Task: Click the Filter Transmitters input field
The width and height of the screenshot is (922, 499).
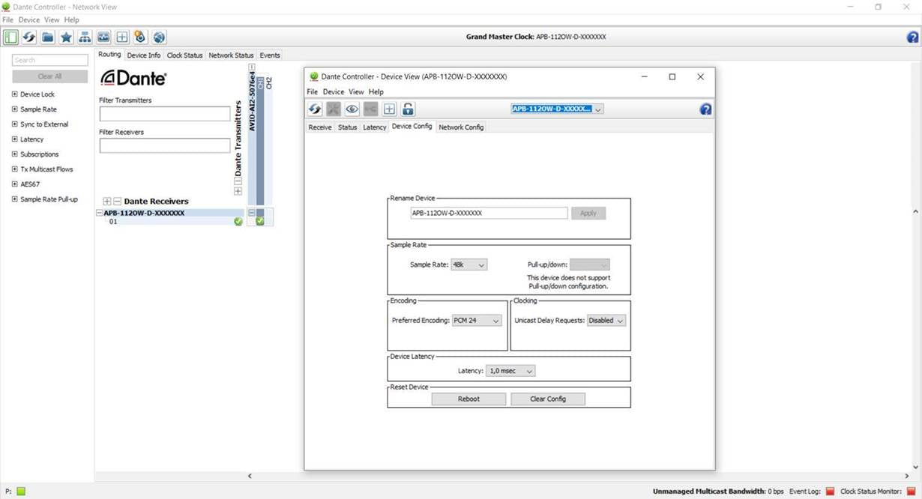Action: [165, 114]
